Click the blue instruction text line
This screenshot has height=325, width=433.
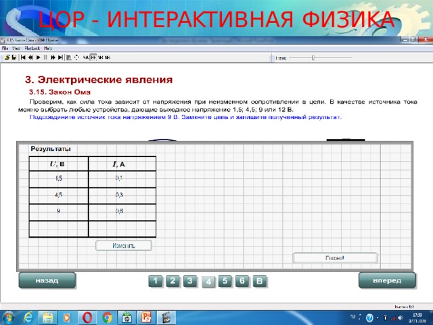click(185, 117)
